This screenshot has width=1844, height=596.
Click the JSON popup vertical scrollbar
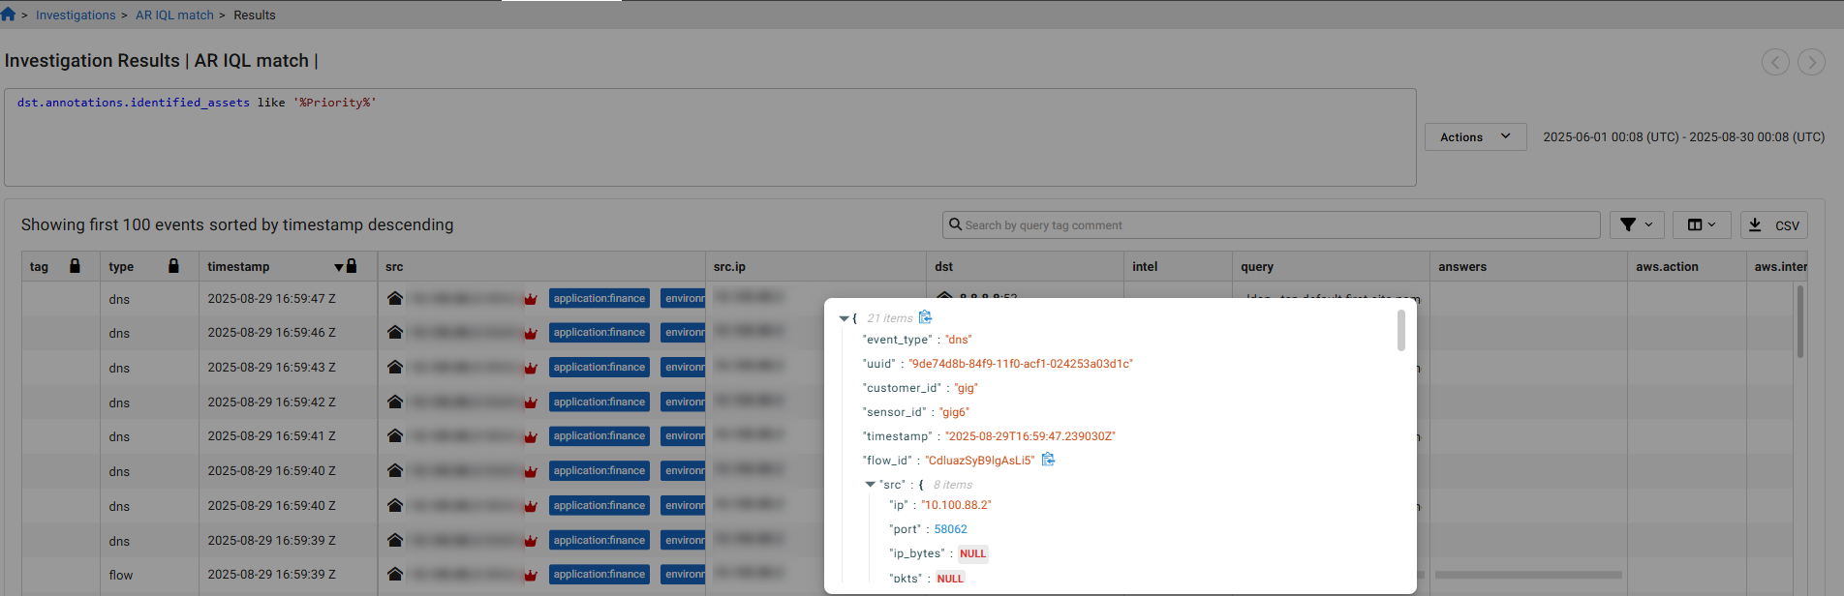point(1400,330)
